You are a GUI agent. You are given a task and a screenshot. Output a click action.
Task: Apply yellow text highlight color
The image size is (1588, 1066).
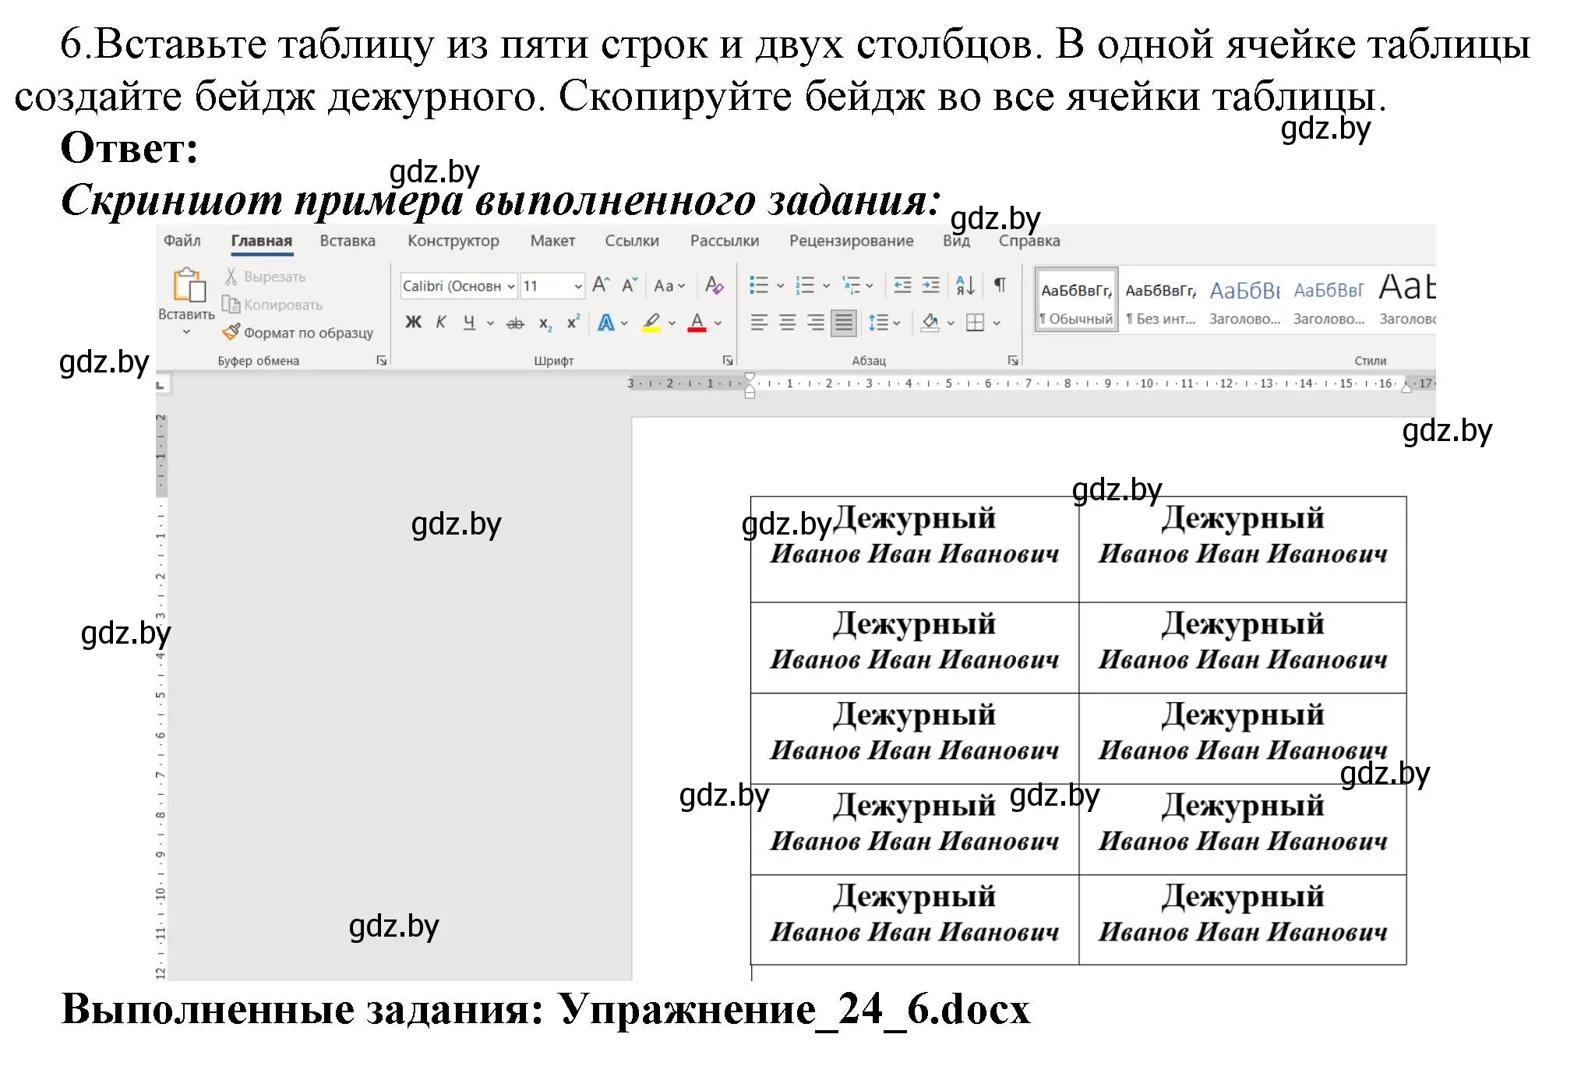651,323
